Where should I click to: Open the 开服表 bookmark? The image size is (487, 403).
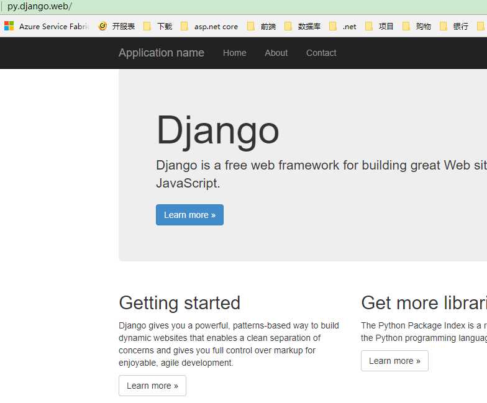tap(117, 26)
